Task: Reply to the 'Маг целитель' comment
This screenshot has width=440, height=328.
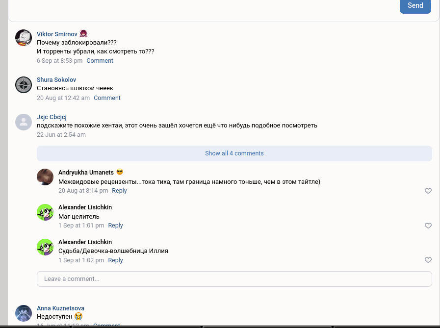Action: [115, 226]
